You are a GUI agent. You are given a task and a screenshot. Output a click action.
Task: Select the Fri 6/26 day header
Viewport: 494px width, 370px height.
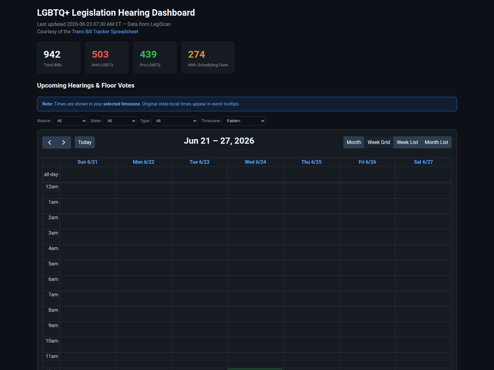click(x=367, y=162)
